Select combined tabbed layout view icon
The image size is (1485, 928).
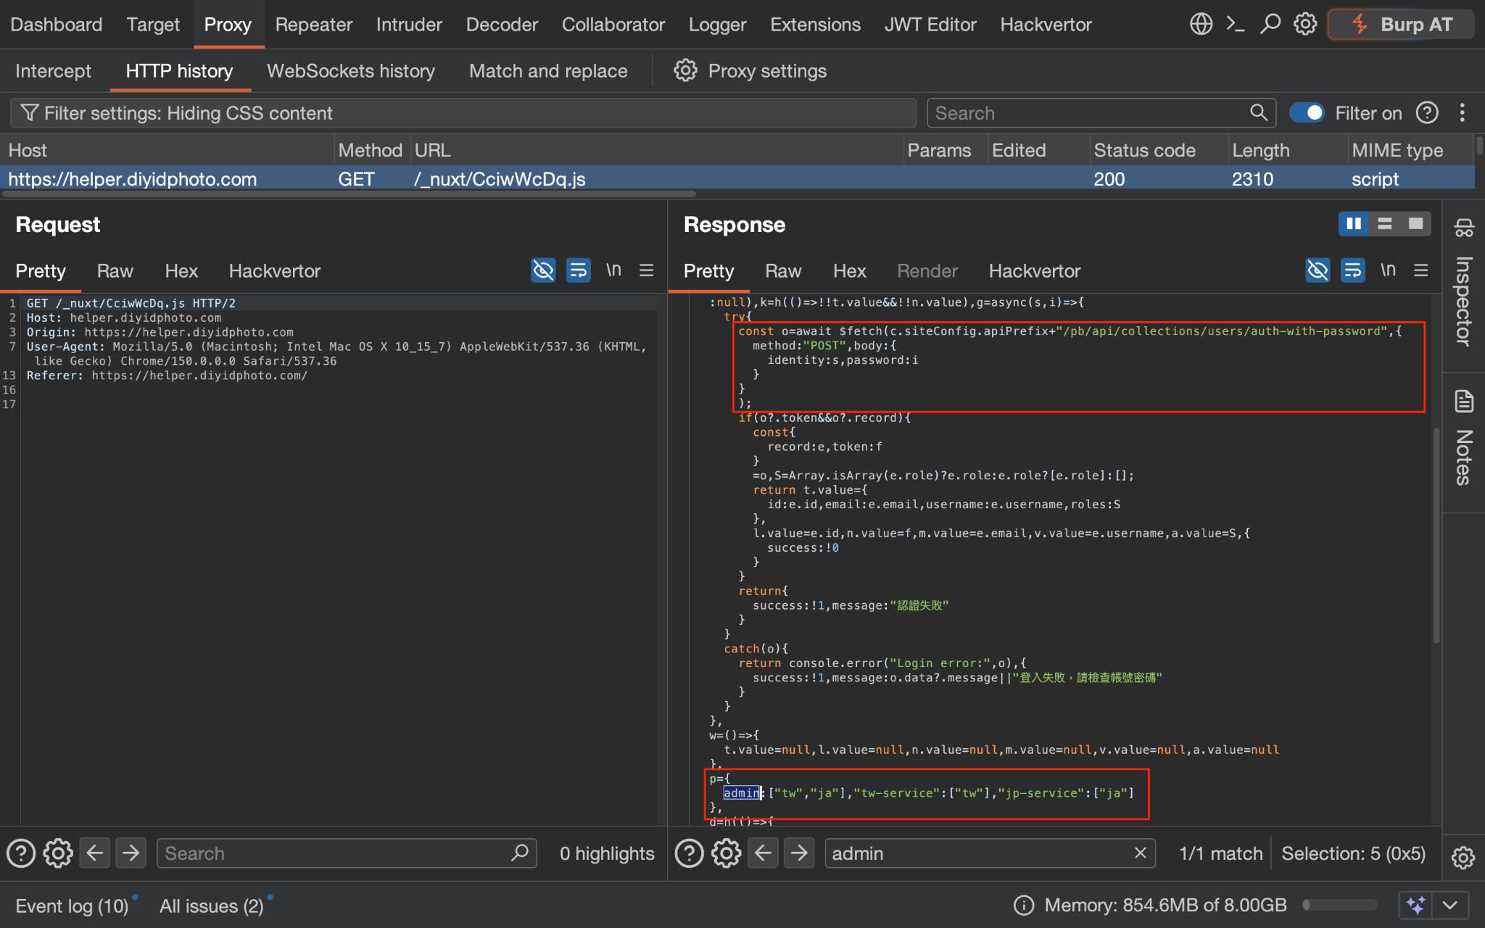coord(1415,224)
